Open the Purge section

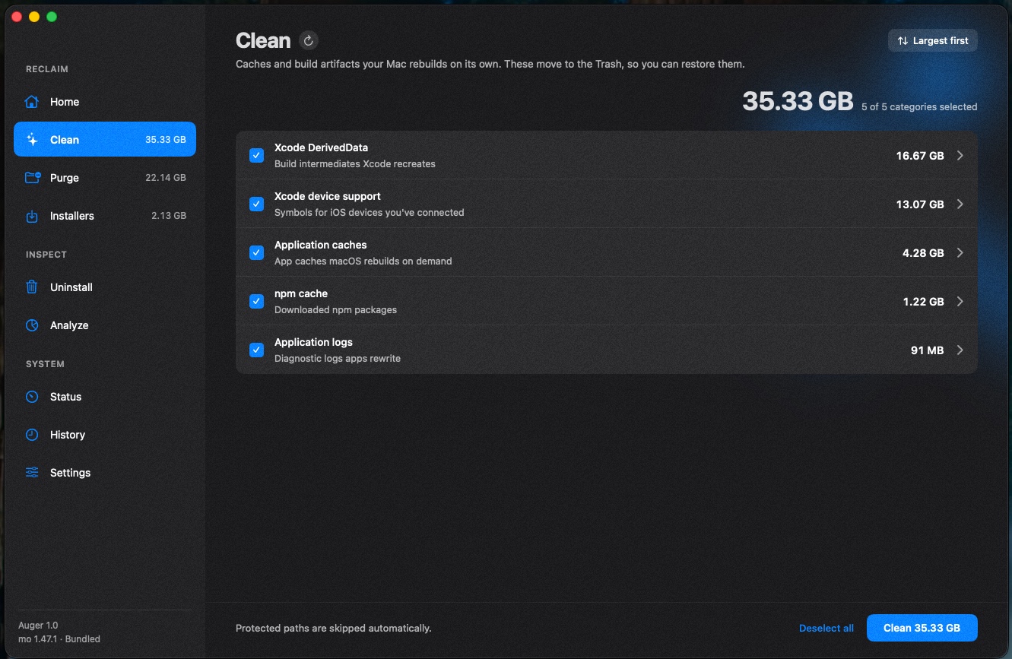(x=105, y=178)
